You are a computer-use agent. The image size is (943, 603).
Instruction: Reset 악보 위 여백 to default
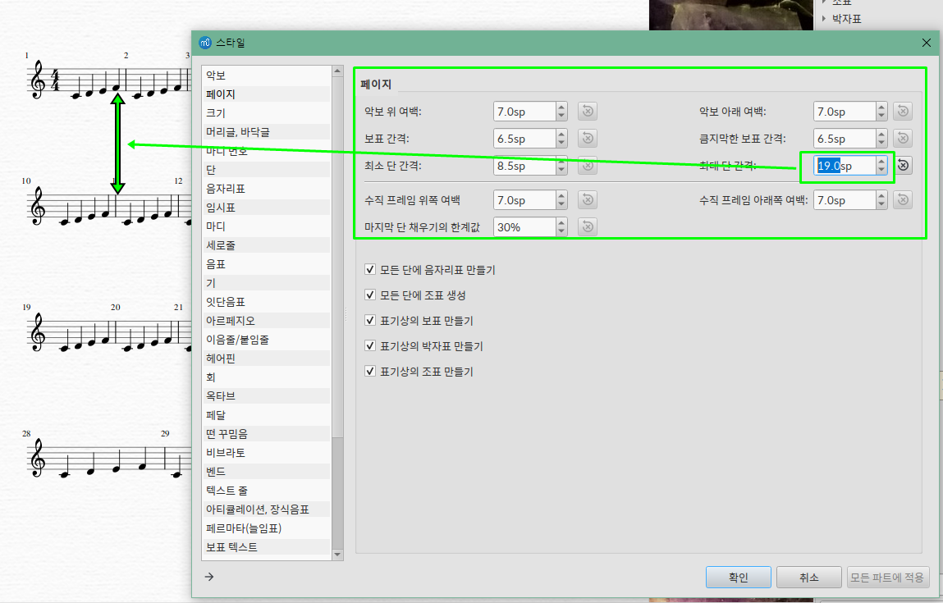coord(588,112)
